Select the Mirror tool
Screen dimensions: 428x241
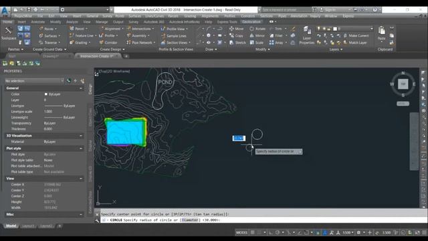[257, 35]
